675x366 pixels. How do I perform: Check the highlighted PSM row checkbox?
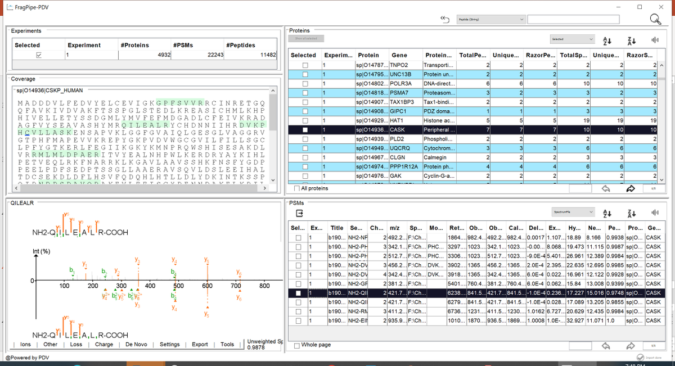pos(298,293)
